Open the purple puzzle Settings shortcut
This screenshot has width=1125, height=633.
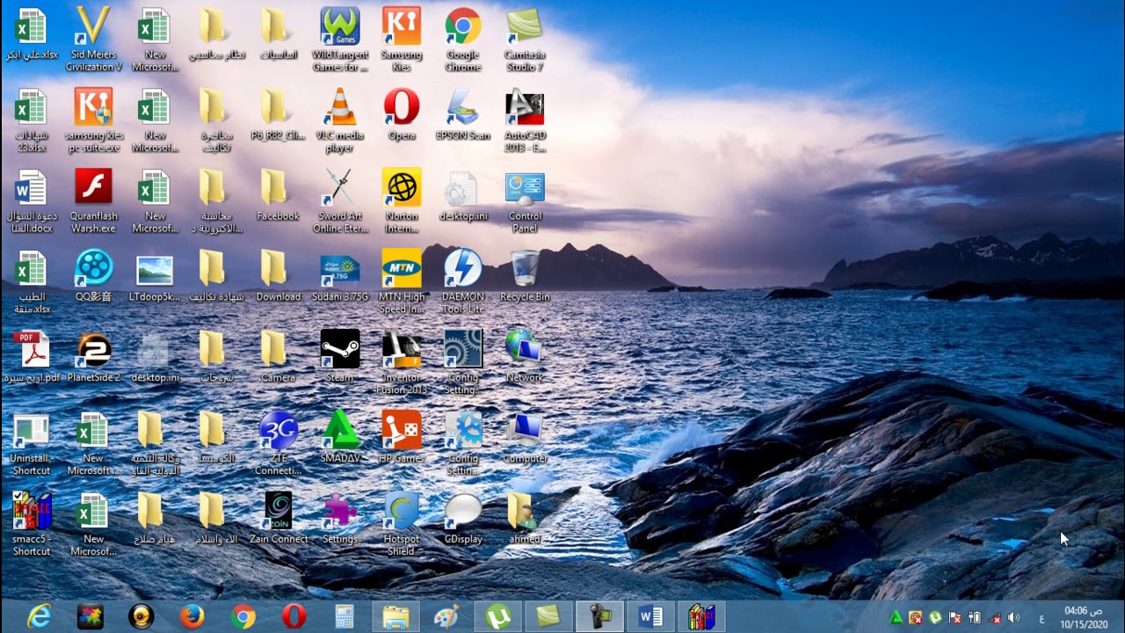tap(340, 519)
